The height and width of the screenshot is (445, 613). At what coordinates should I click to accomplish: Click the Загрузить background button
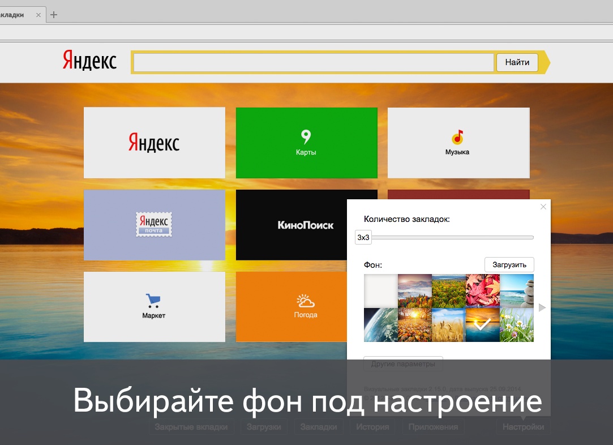(x=509, y=265)
